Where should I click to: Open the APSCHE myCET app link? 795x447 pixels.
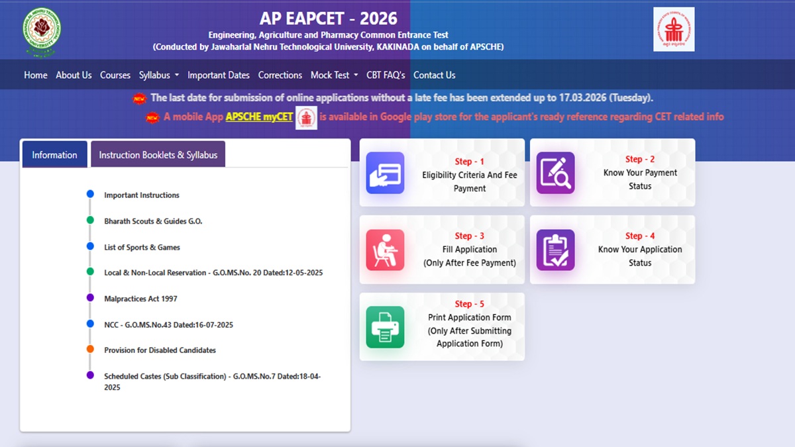(259, 117)
